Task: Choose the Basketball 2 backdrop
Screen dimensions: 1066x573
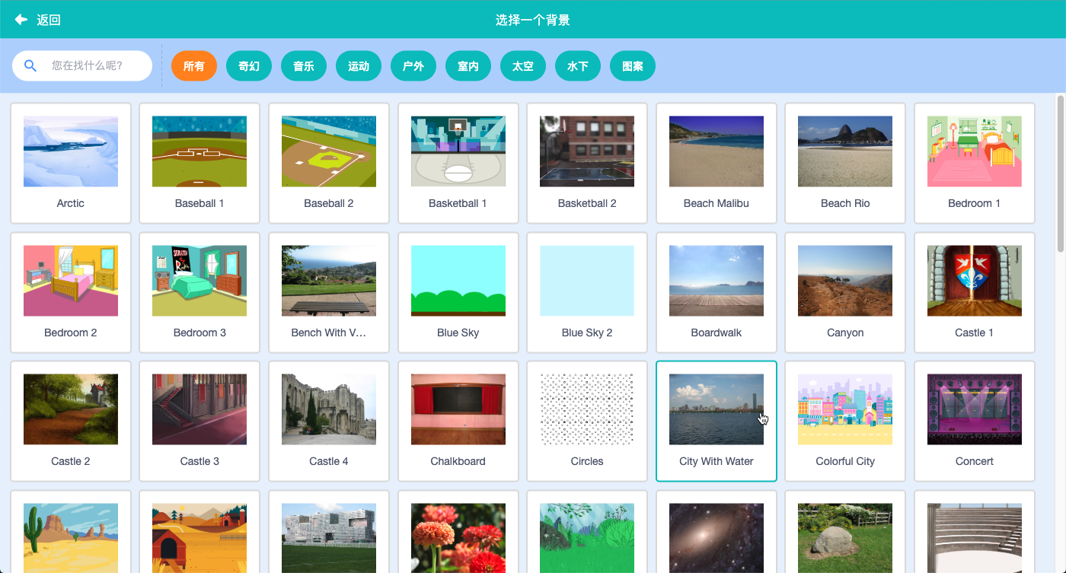Action: pyautogui.click(x=587, y=163)
